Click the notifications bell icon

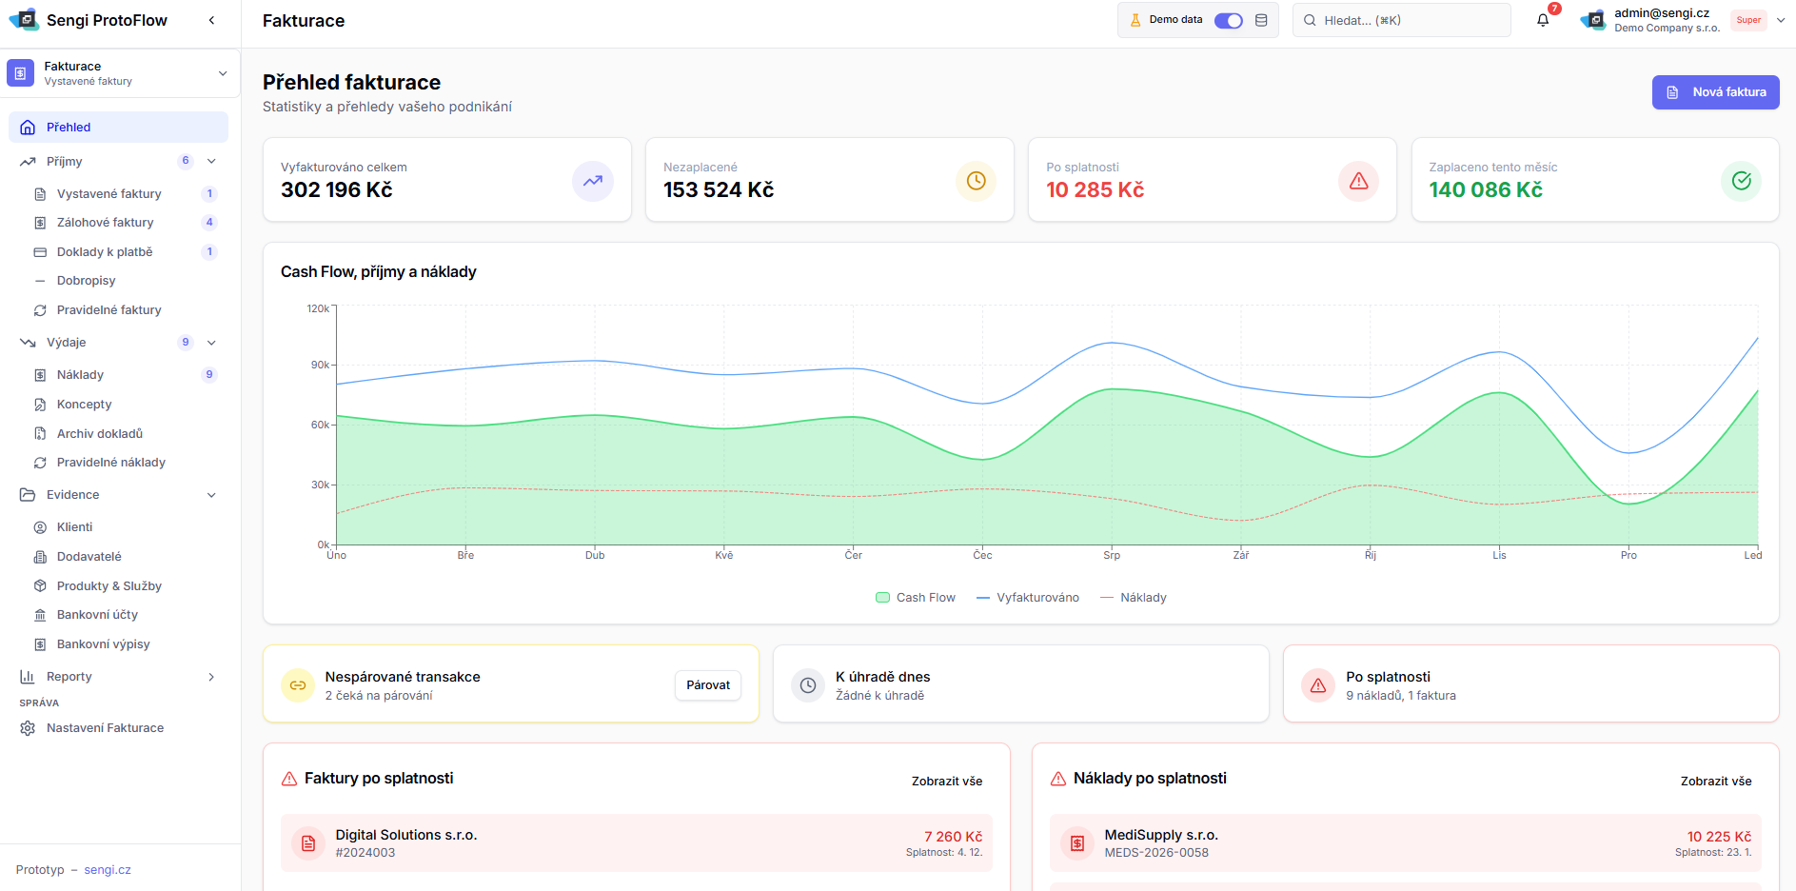(1543, 20)
